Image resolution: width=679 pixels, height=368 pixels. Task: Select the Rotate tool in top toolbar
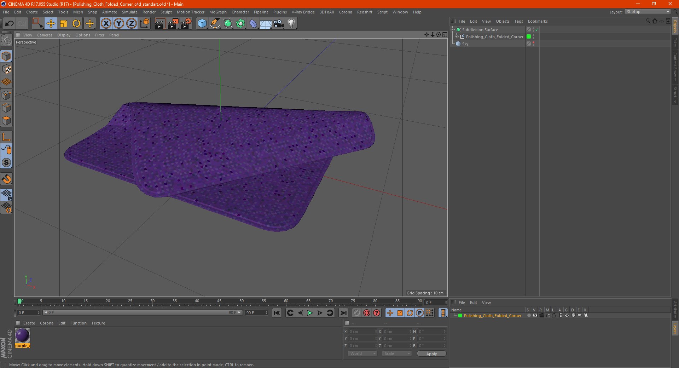click(76, 24)
